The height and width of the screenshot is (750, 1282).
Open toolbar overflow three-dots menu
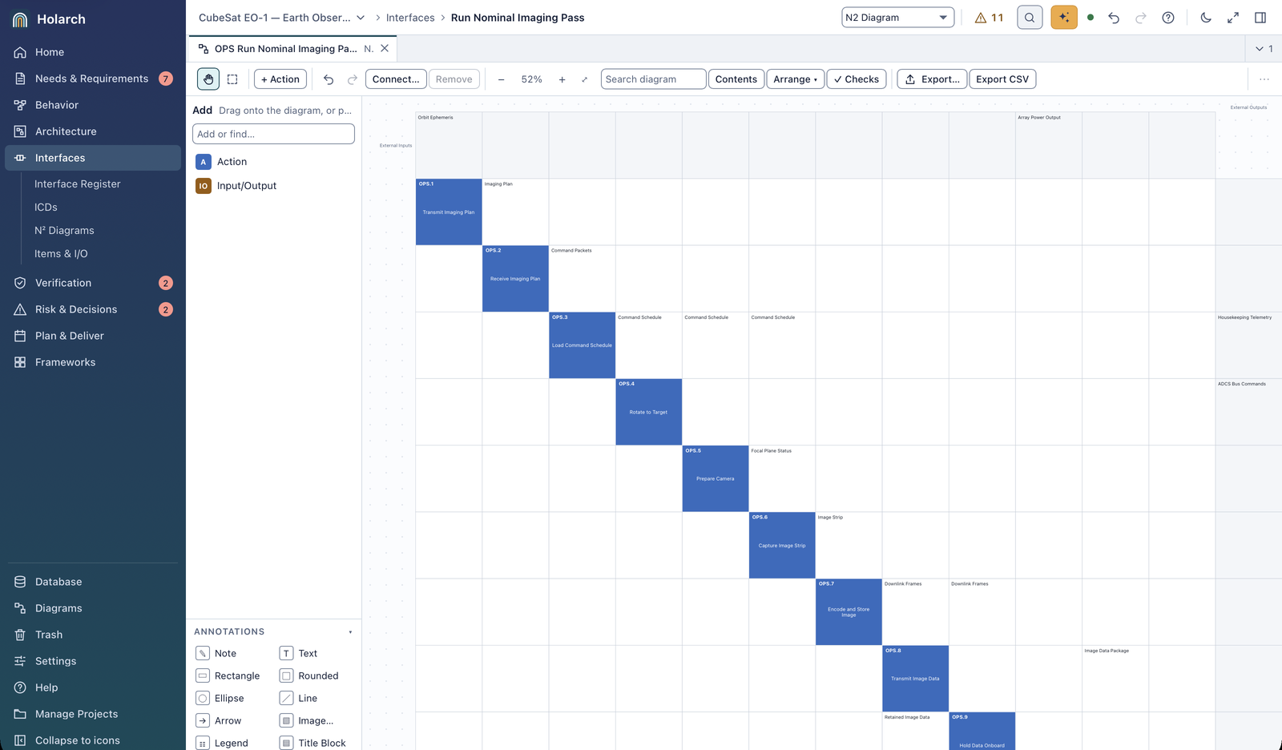click(x=1264, y=79)
